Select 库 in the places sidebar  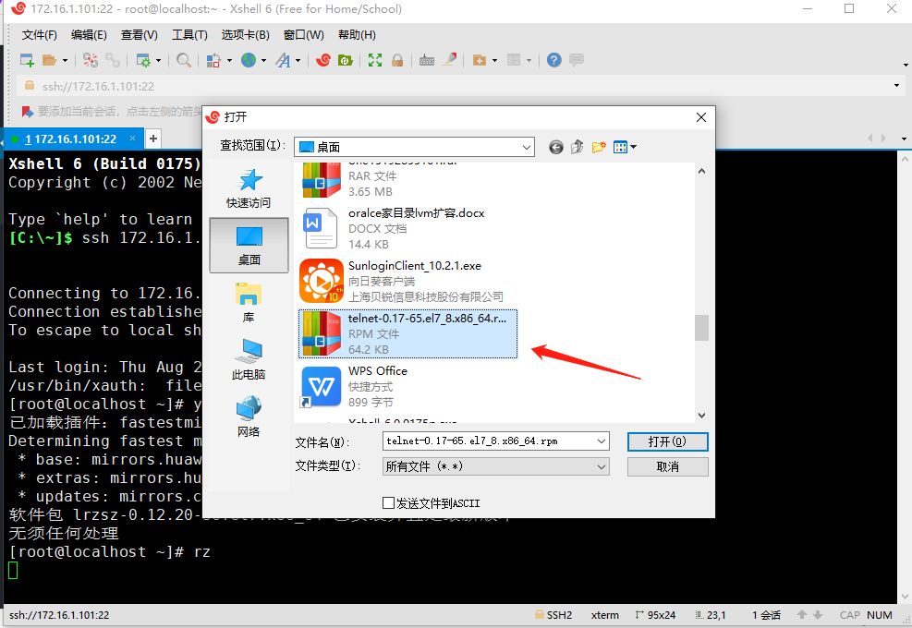(249, 302)
